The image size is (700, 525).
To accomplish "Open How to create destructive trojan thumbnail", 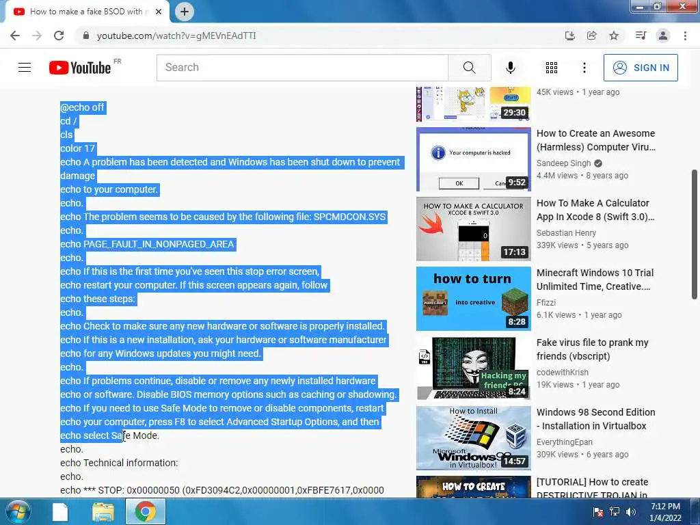I will click(x=474, y=487).
